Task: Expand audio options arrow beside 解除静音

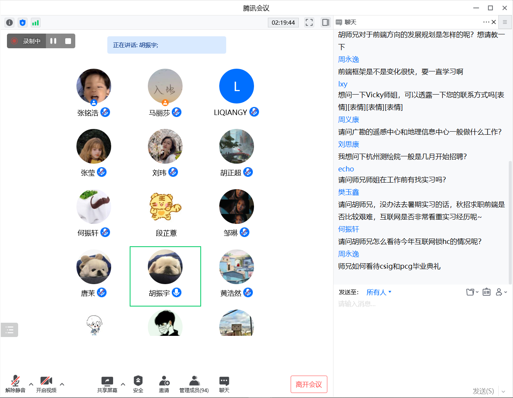Action: (x=31, y=384)
